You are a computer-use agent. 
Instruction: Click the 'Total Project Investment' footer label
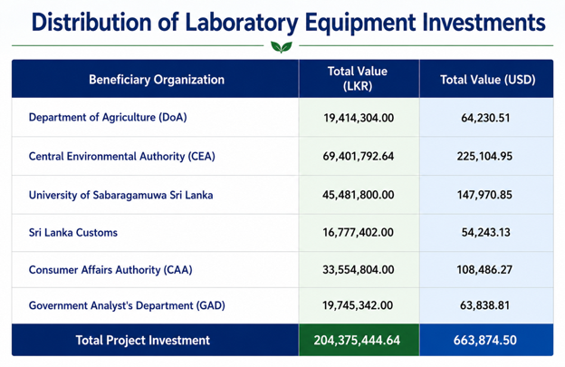pos(143,341)
